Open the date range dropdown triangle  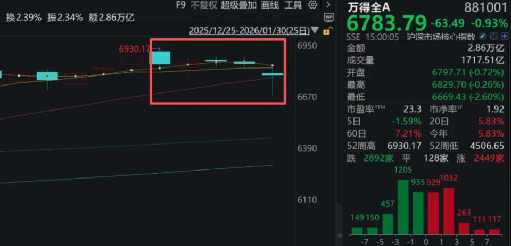coord(315,31)
